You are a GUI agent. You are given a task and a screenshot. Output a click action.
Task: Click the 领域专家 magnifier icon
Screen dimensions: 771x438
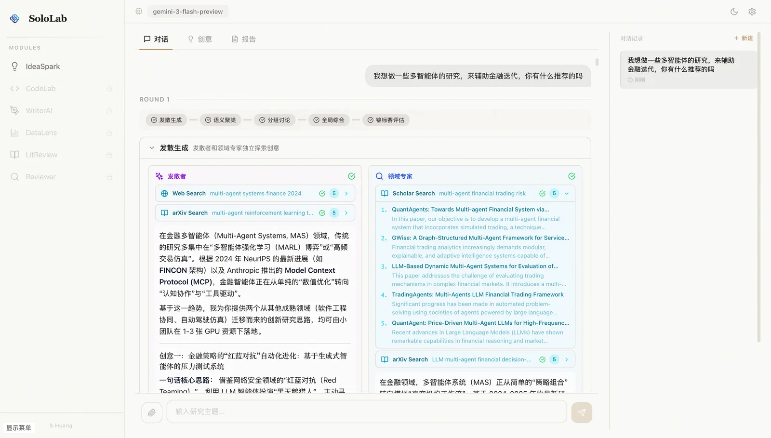coord(380,176)
